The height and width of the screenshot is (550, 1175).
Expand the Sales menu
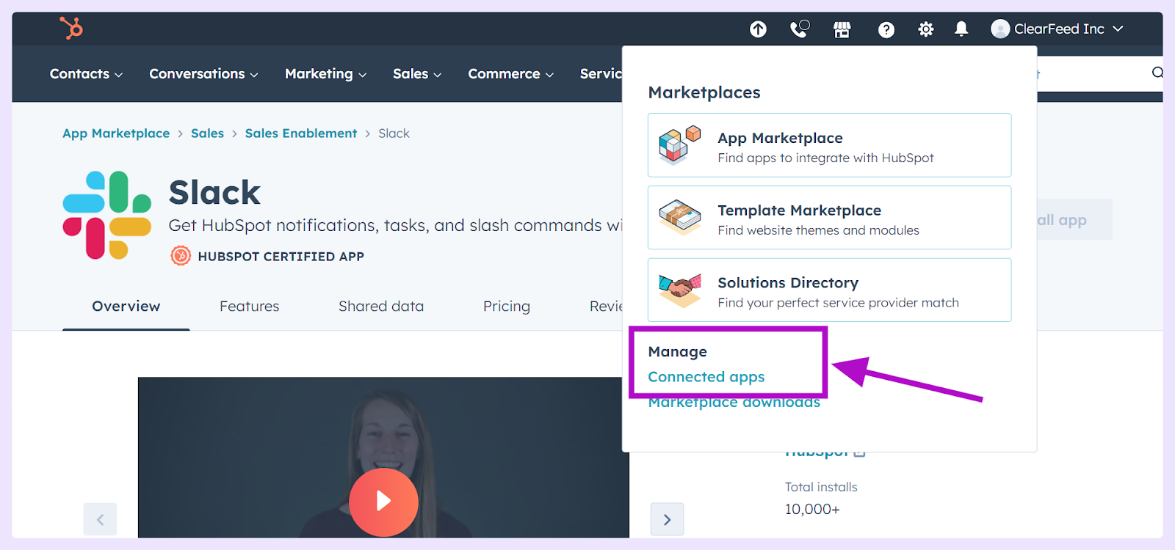point(417,73)
